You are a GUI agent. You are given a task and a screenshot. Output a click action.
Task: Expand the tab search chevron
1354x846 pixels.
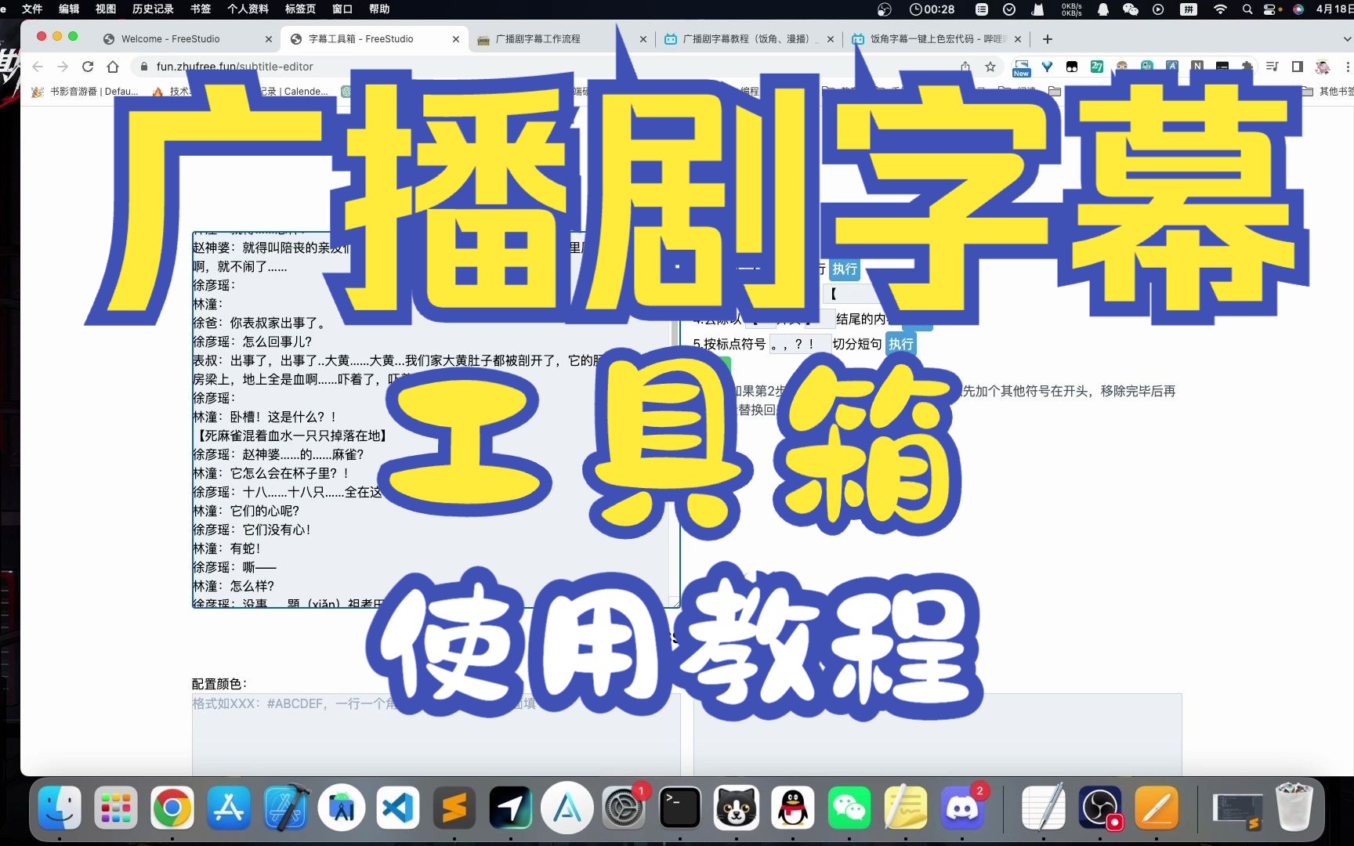click(1346, 38)
